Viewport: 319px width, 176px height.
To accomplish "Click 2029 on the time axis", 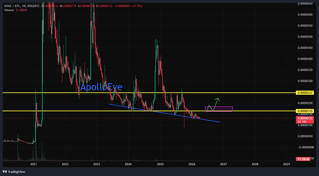I will coord(287,164).
